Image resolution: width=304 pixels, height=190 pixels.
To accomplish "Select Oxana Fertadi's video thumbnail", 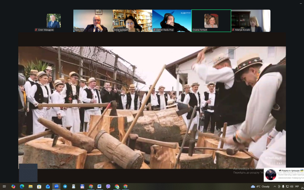I will 211,21.
